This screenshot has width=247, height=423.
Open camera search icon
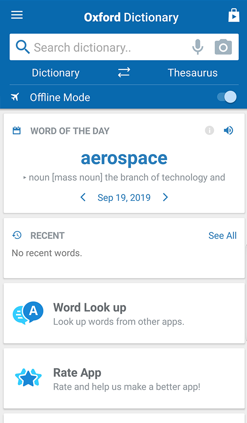pos(223,47)
